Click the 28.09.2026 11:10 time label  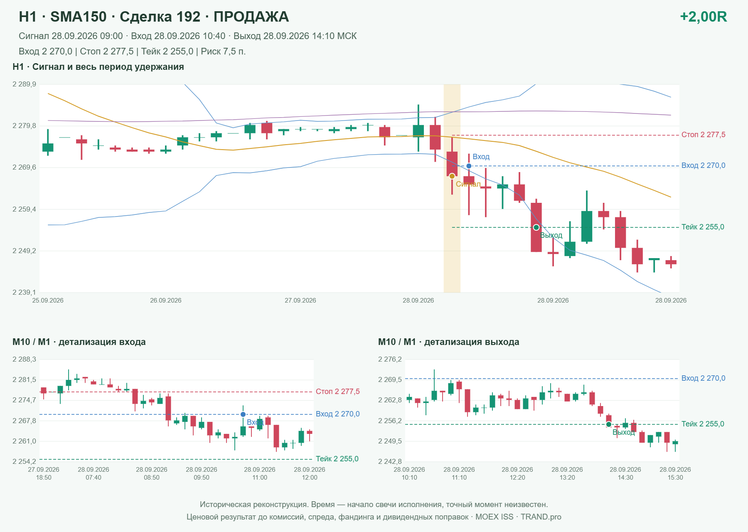459,473
